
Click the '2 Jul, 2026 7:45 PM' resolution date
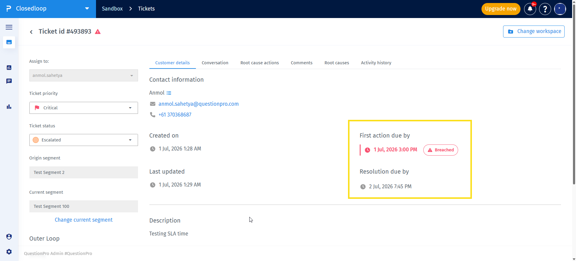point(390,187)
